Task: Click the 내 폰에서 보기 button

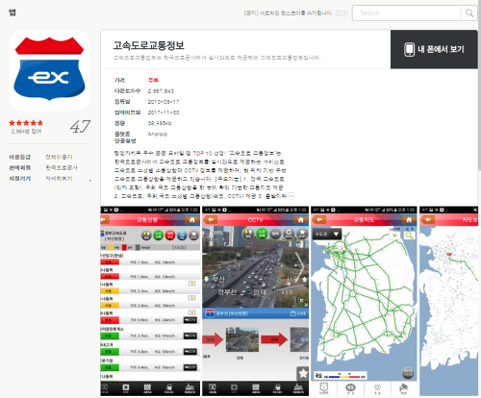Action: 434,49
